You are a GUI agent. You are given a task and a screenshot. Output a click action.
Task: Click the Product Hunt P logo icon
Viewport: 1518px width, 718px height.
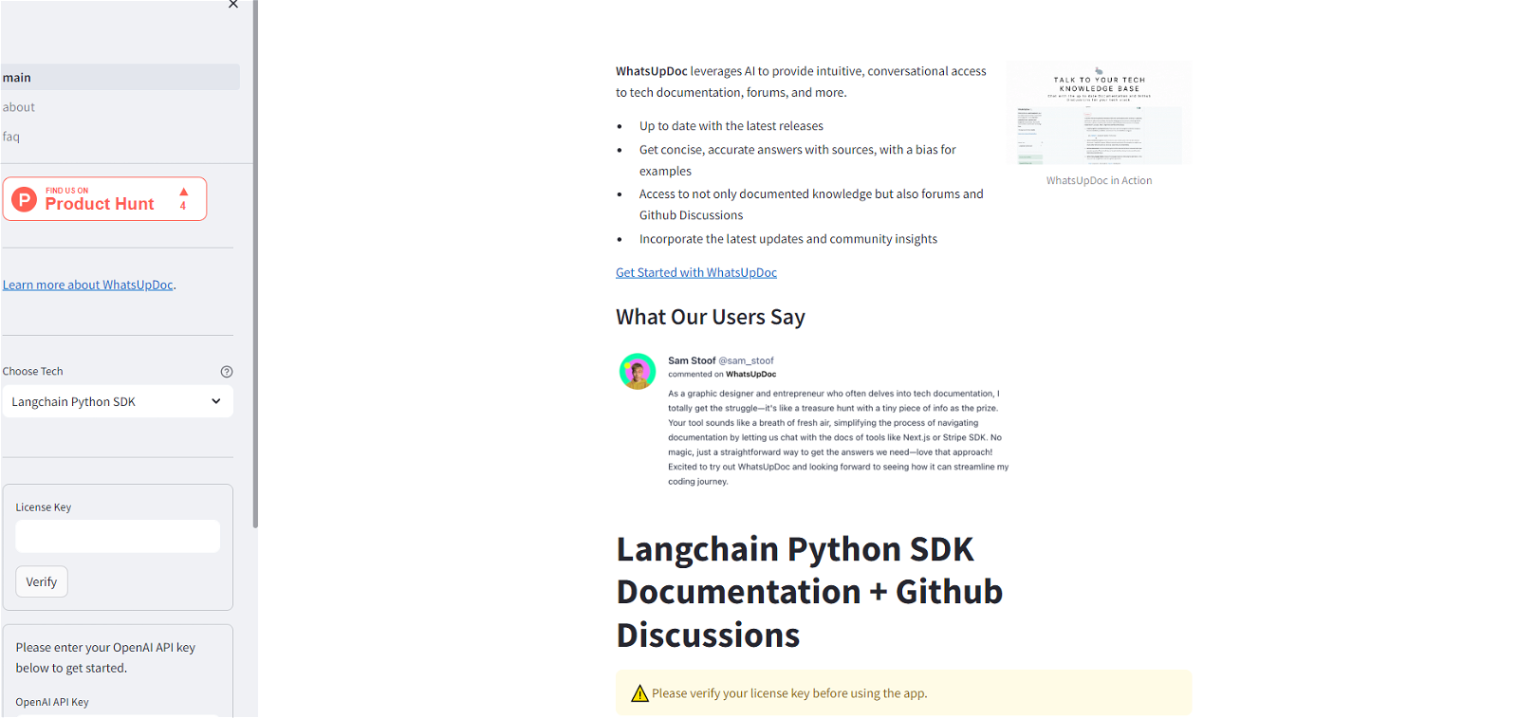[x=24, y=199]
